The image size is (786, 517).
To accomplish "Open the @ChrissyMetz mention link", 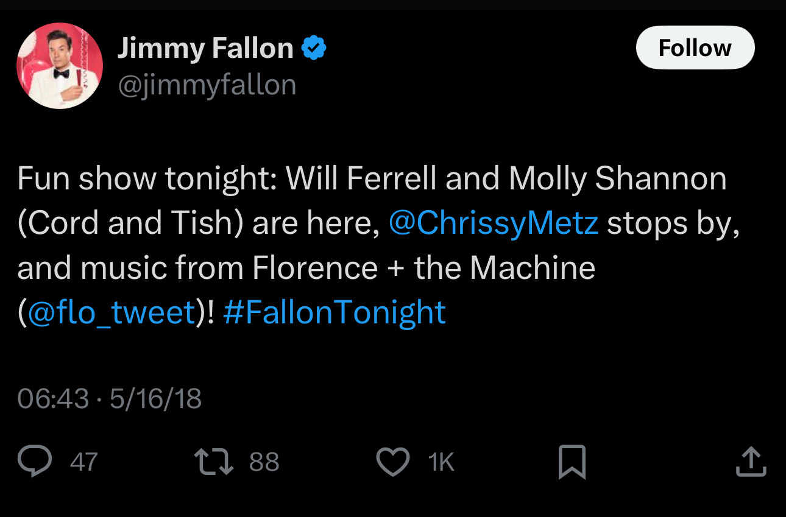I will coord(494,223).
